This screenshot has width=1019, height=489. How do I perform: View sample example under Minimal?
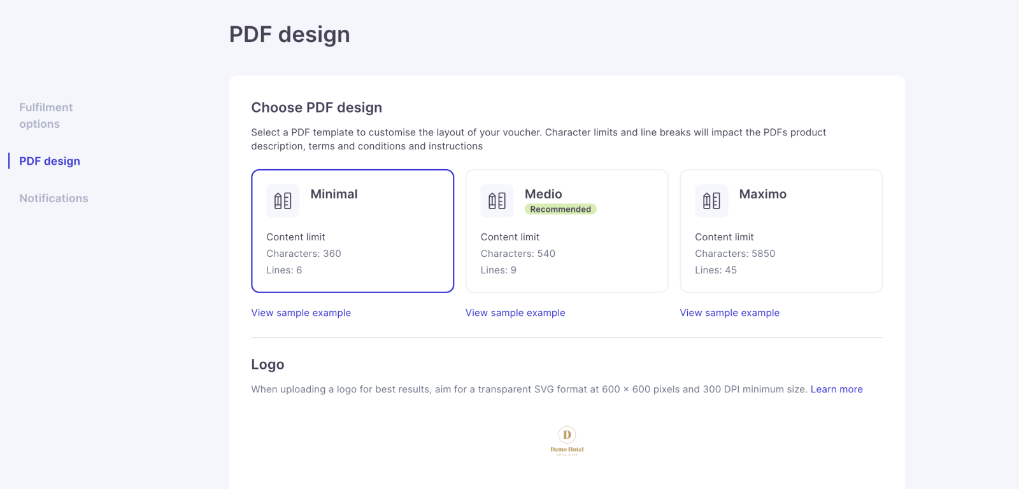(x=301, y=313)
